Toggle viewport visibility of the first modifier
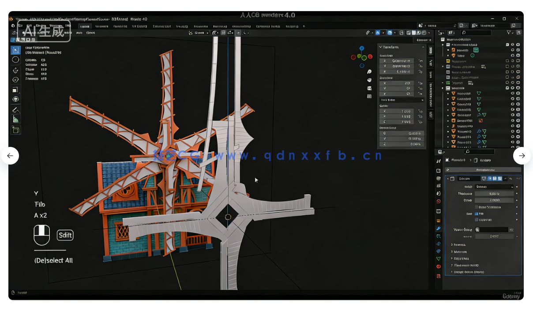533x311 pixels. coord(494,178)
